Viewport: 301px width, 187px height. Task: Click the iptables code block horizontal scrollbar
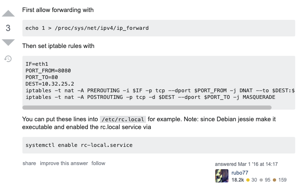coord(147,108)
